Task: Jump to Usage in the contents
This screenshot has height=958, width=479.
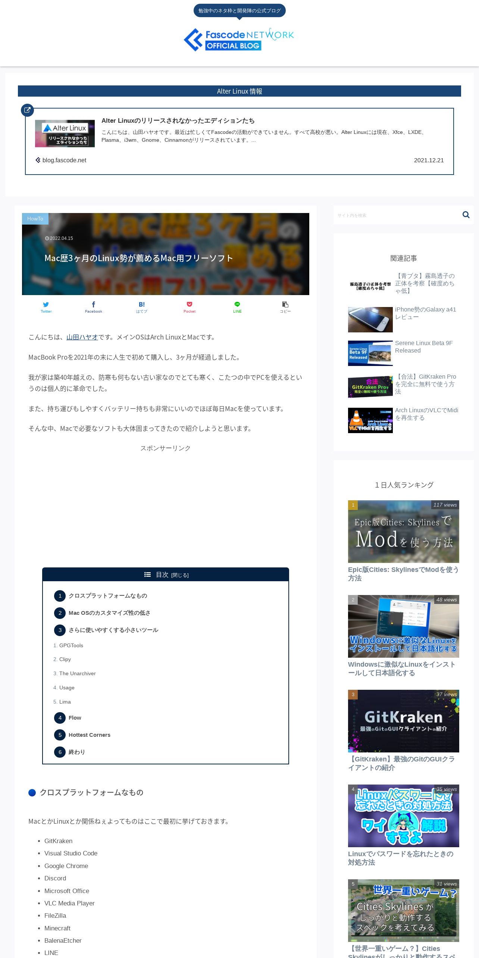Action: [67, 688]
